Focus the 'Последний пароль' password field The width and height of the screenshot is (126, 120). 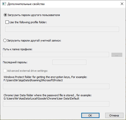69,62
